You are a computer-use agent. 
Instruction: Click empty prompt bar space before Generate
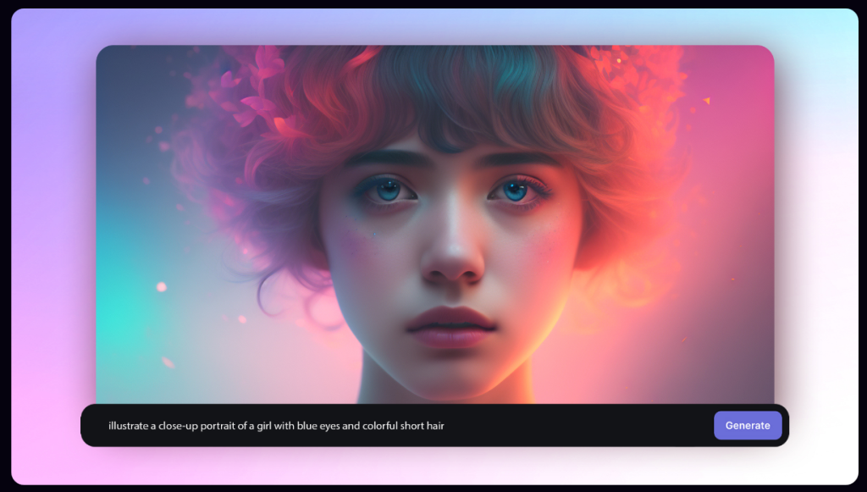576,425
